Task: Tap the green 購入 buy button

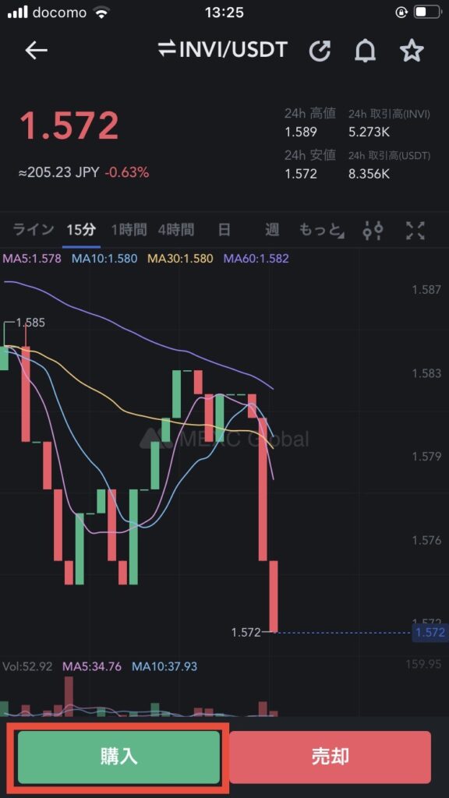Action: (x=119, y=757)
